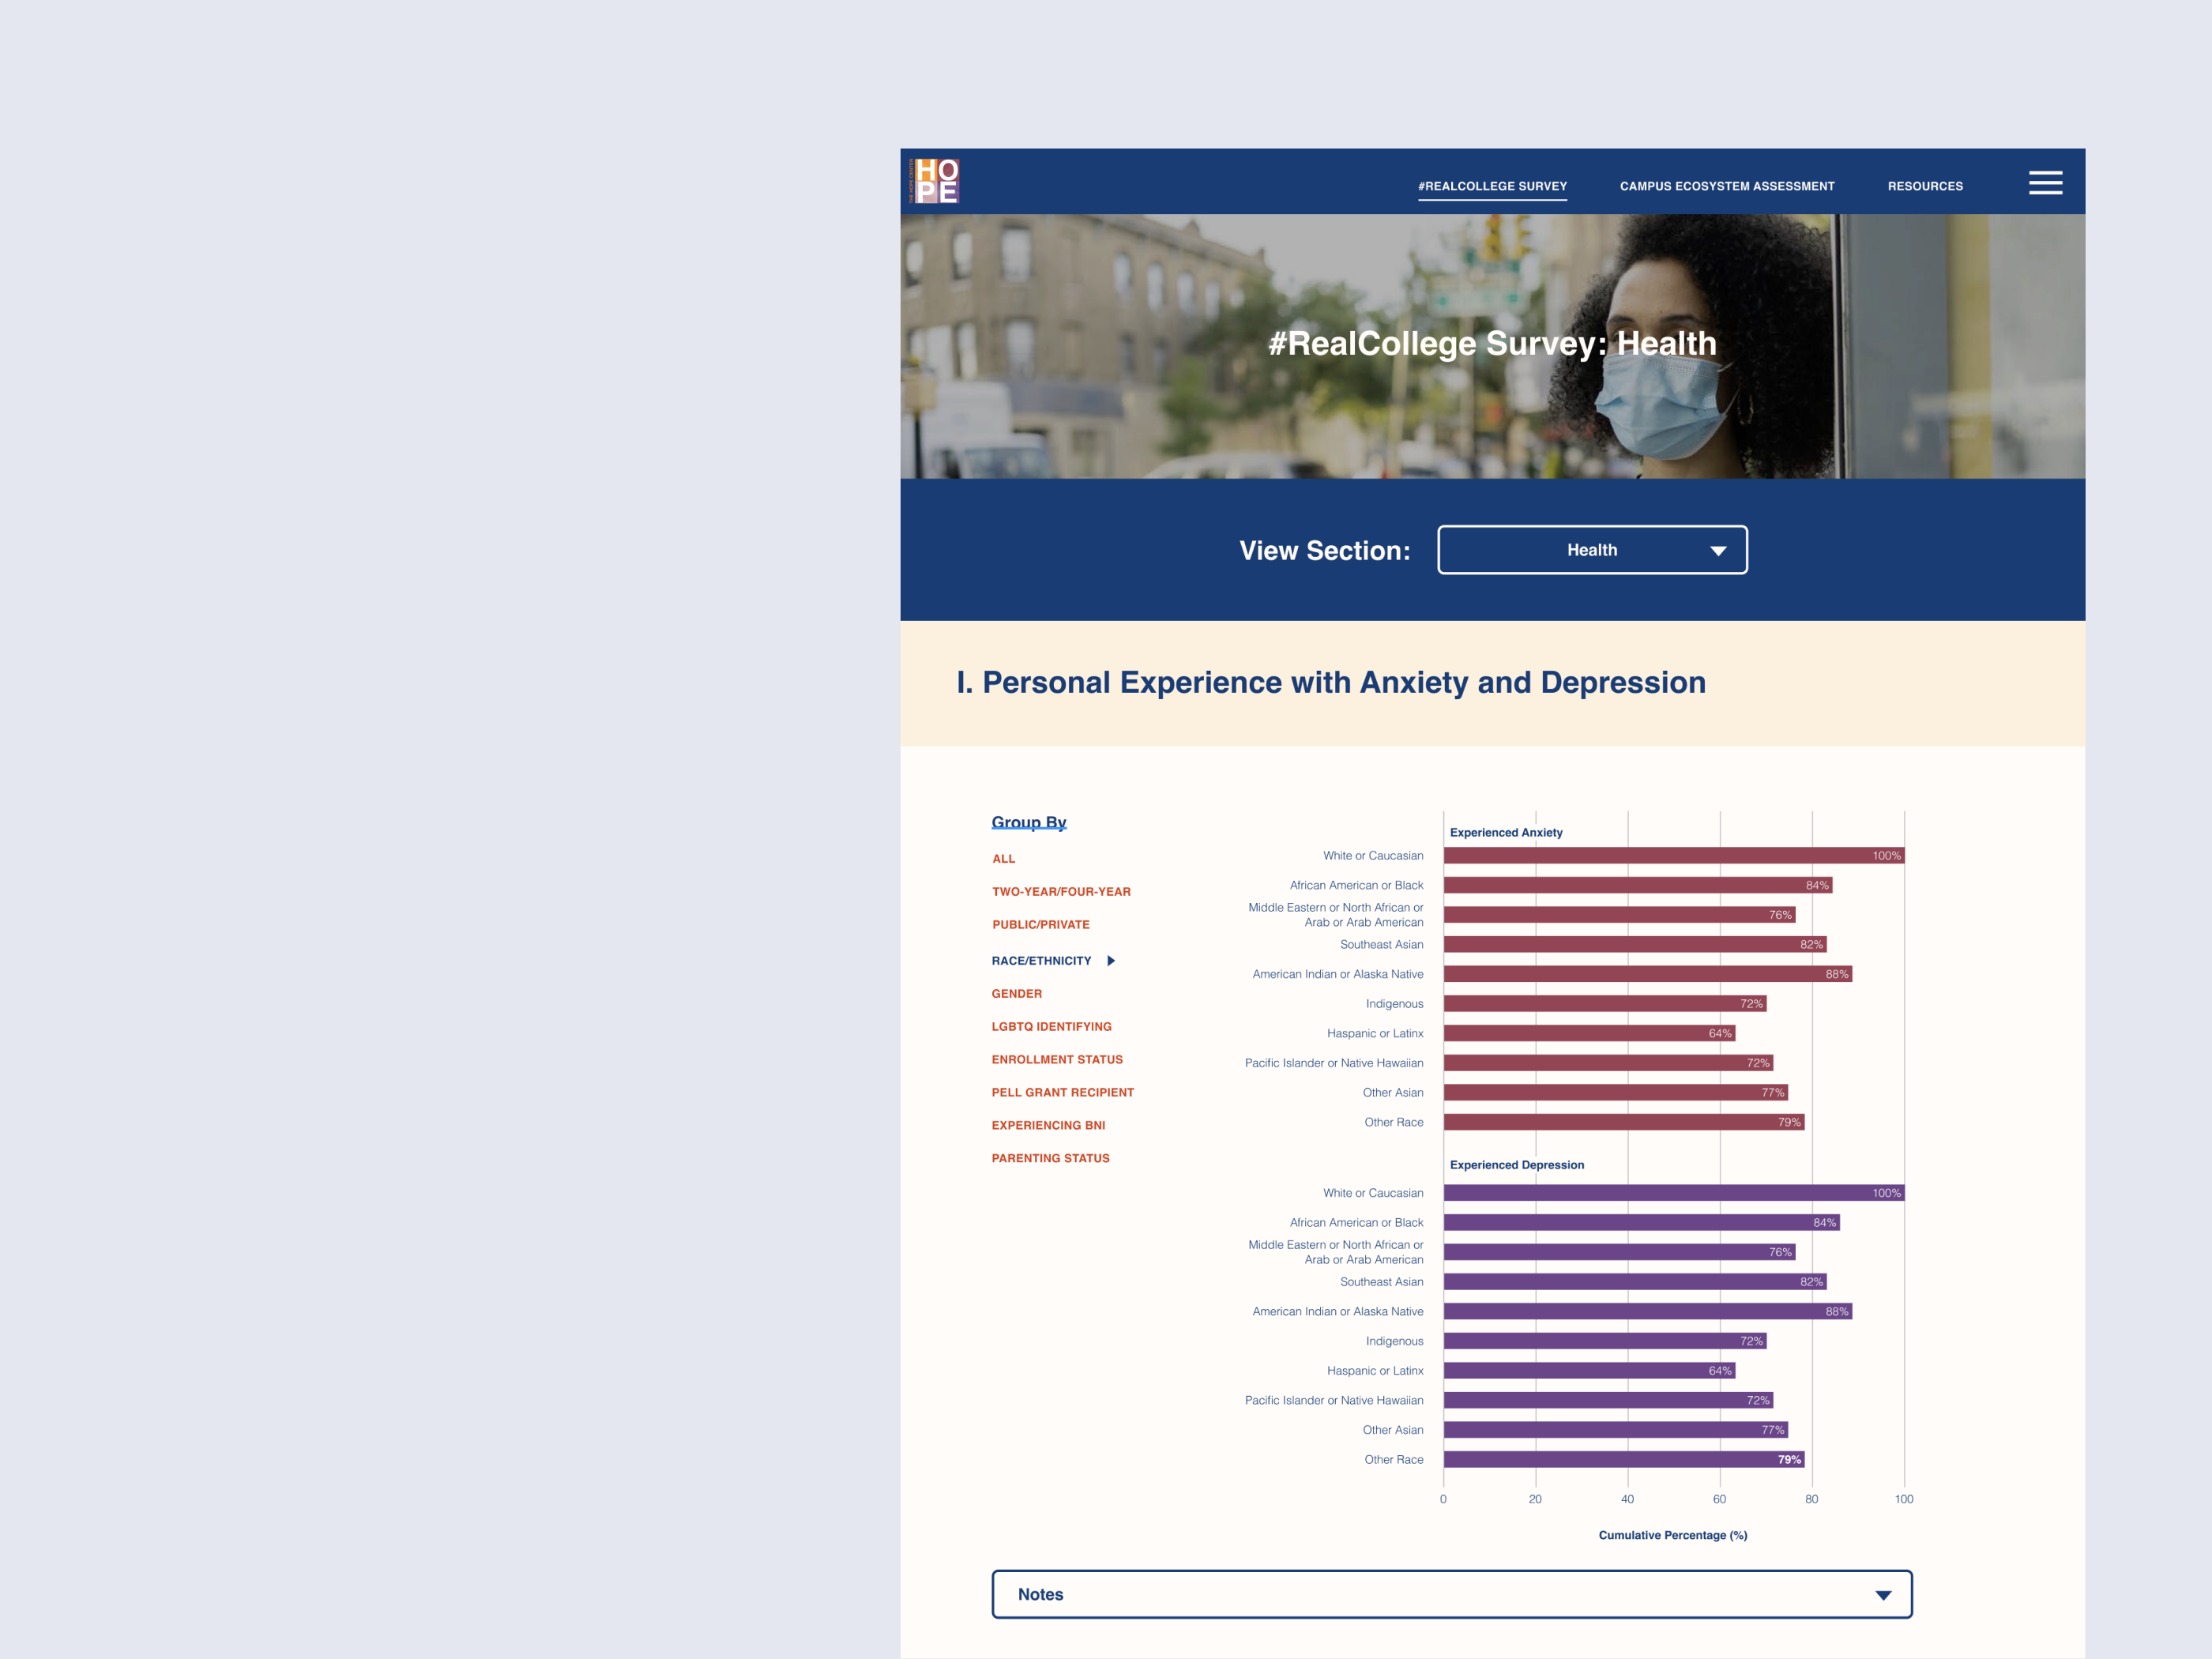Viewport: 2212px width, 1659px height.
Task: Select the Parenting Status grouping
Action: [x=1050, y=1159]
